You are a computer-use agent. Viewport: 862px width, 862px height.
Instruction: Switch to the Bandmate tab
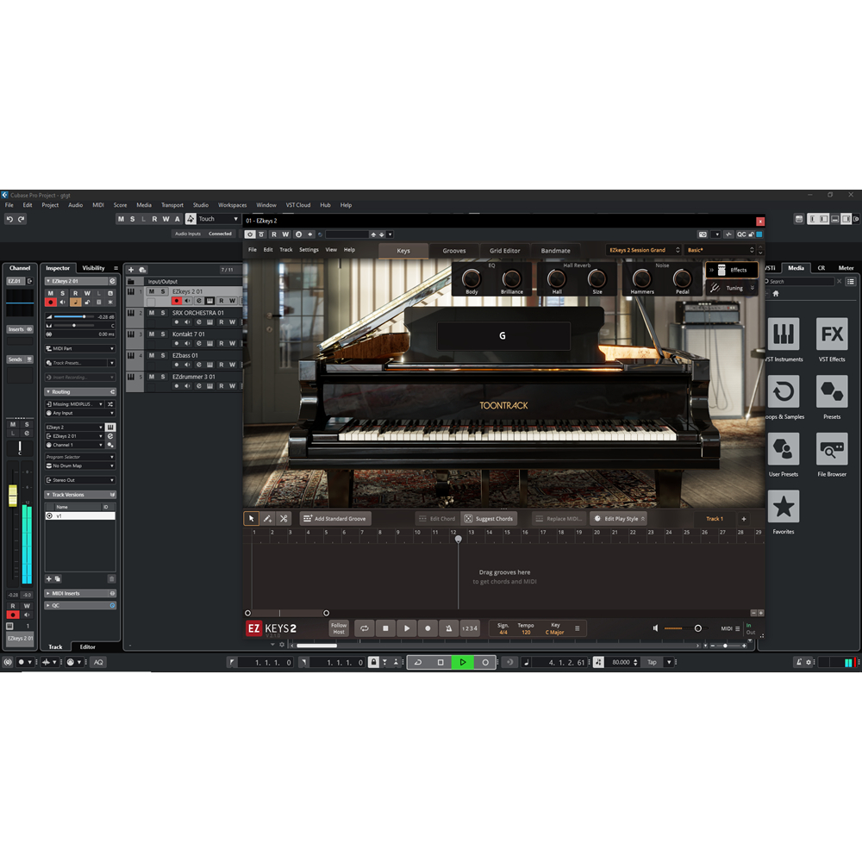(x=555, y=251)
